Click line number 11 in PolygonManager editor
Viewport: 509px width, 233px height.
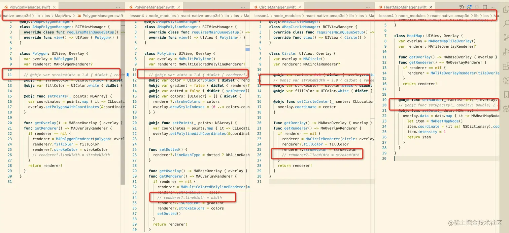click(10, 75)
